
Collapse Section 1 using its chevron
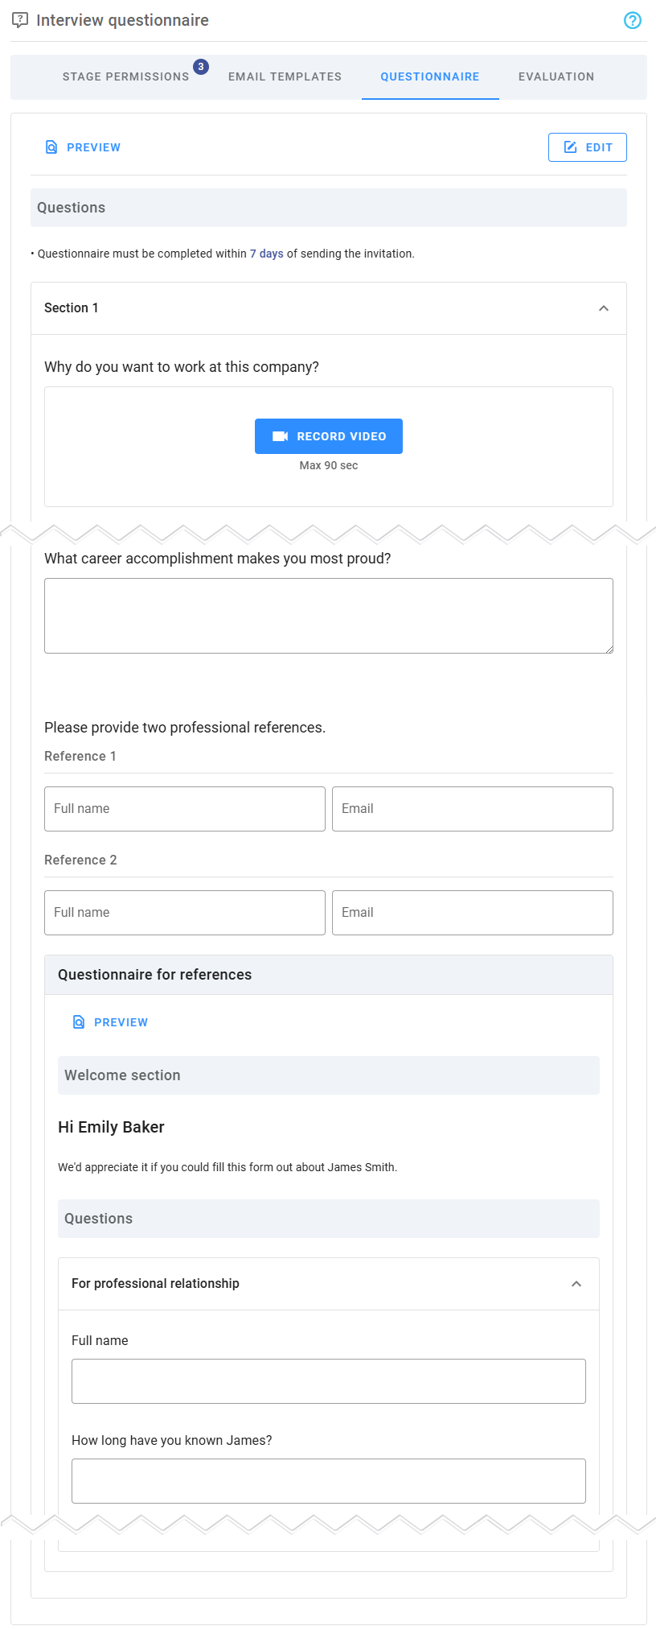pos(604,307)
